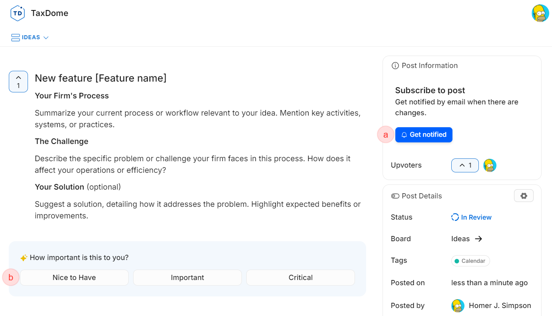Toggle upvote on the post title

tap(18, 82)
